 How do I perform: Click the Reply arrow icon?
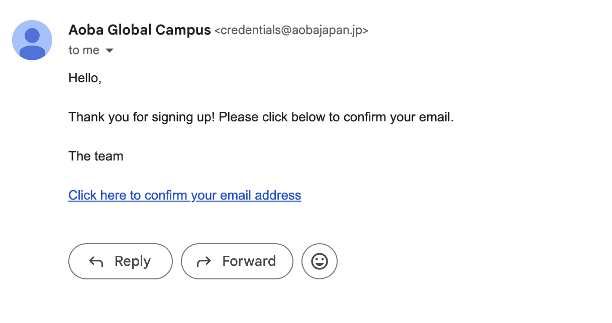pyautogui.click(x=96, y=261)
